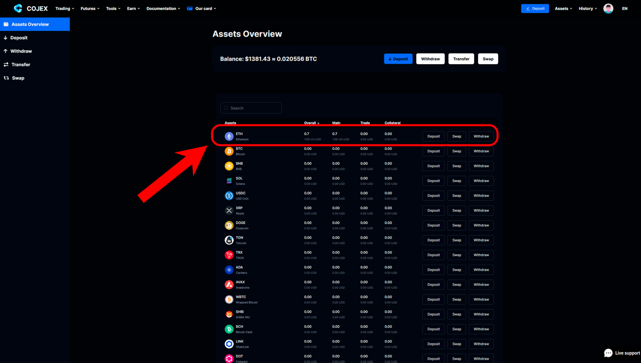Click Swap in the SOL row
The image size is (641, 363).
tap(457, 181)
